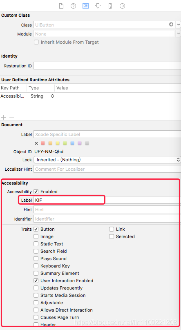
Task: Uncheck the Button trait
Action: (x=36, y=229)
